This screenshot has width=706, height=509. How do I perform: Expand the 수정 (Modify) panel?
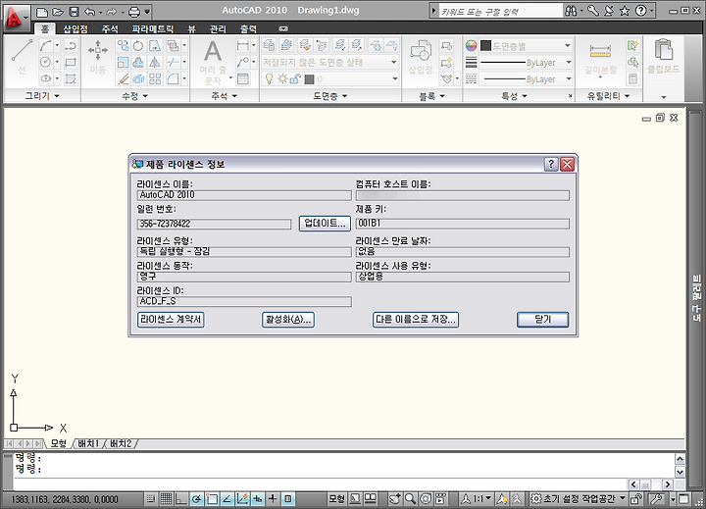click(x=135, y=96)
